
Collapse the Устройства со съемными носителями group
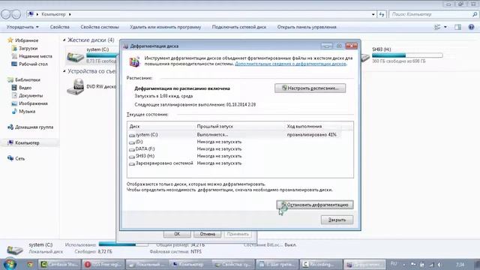64,71
